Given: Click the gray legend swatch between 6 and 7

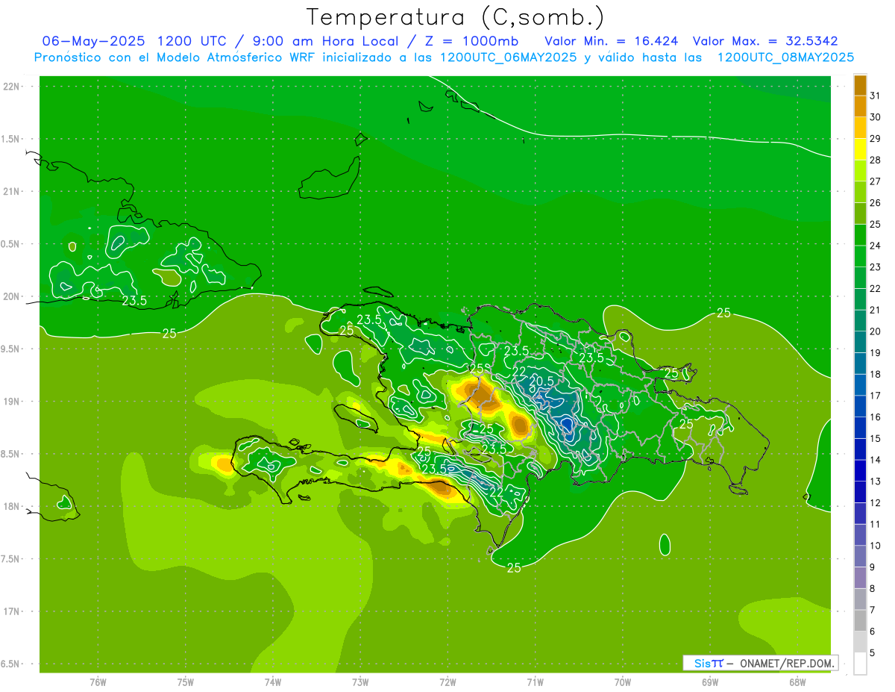Looking at the screenshot, I should click(860, 620).
